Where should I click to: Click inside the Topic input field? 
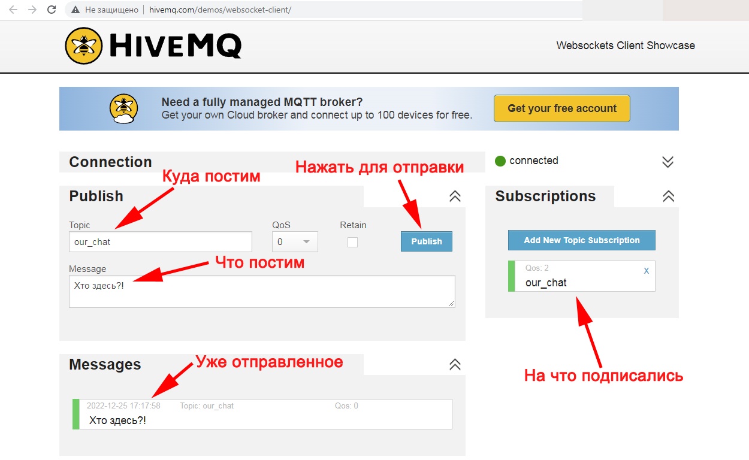click(160, 241)
